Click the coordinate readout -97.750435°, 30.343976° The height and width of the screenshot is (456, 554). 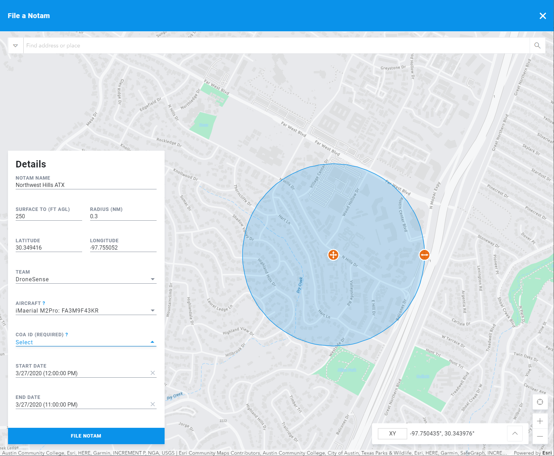[442, 433]
